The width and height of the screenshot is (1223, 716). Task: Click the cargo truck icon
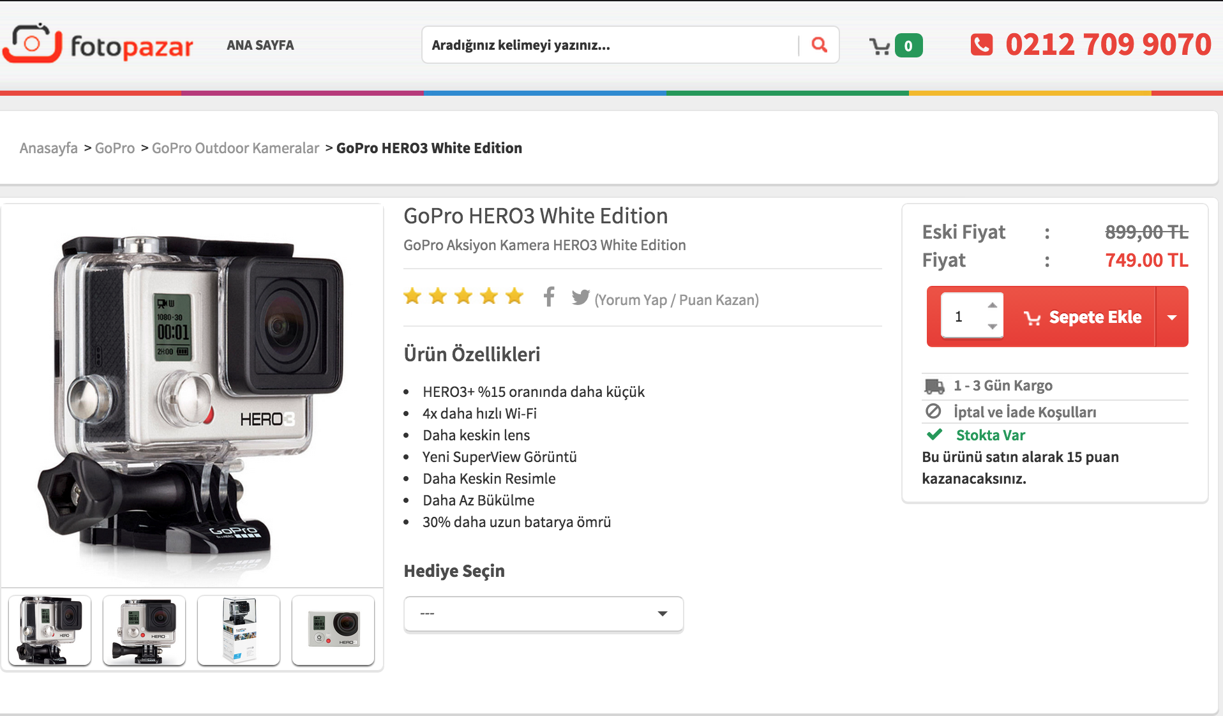point(934,386)
